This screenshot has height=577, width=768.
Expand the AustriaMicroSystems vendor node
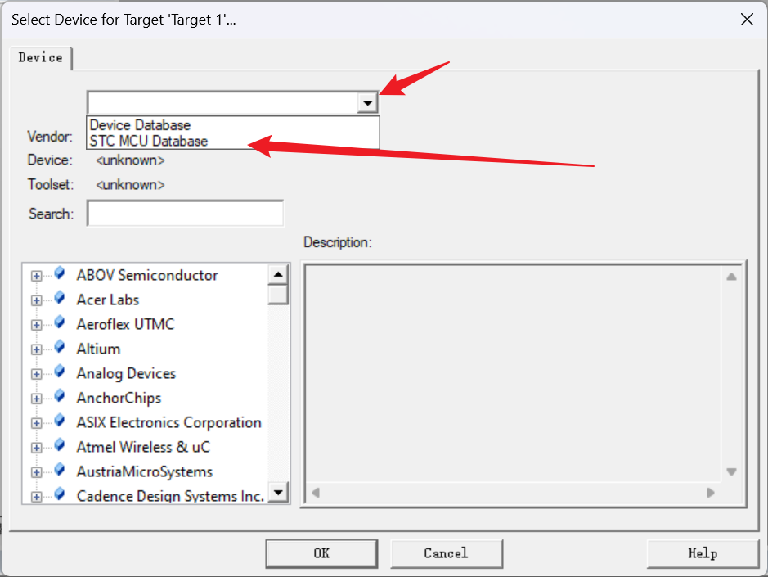(36, 472)
